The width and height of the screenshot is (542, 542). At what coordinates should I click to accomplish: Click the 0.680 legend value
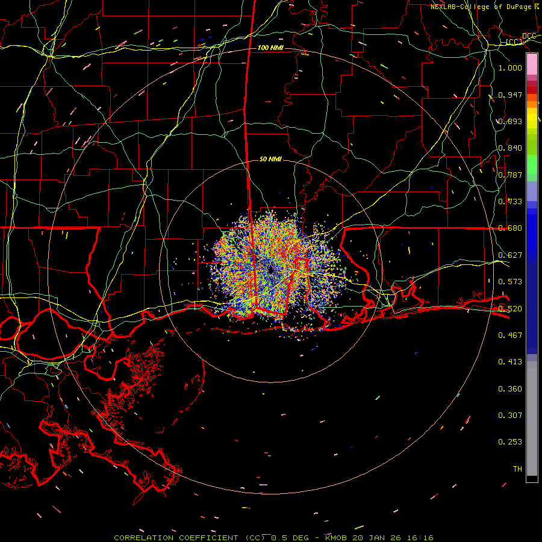[510, 228]
